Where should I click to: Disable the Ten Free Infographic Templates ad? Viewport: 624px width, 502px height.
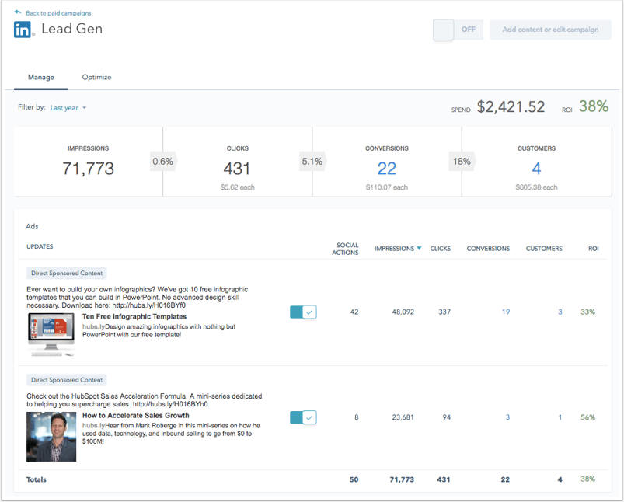[303, 312]
